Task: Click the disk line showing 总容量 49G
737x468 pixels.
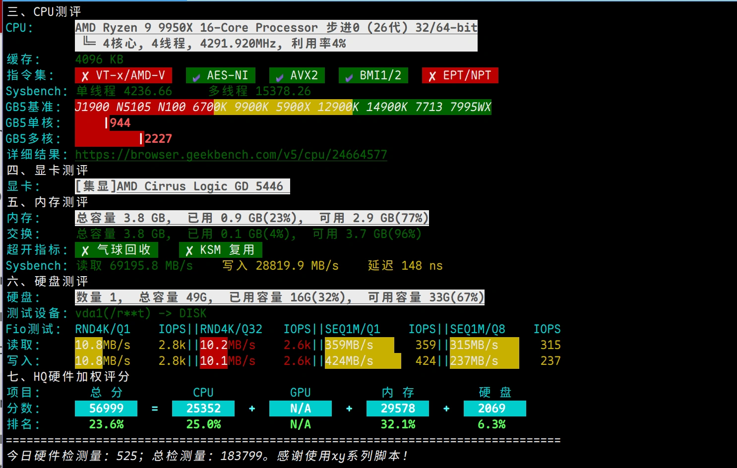Action: [x=280, y=297]
